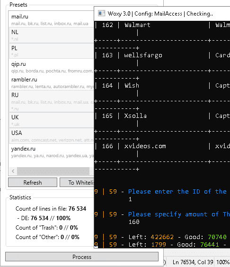This screenshot has width=230, height=267.
Task: Click the Woxy console window icon
Action: 101,13
